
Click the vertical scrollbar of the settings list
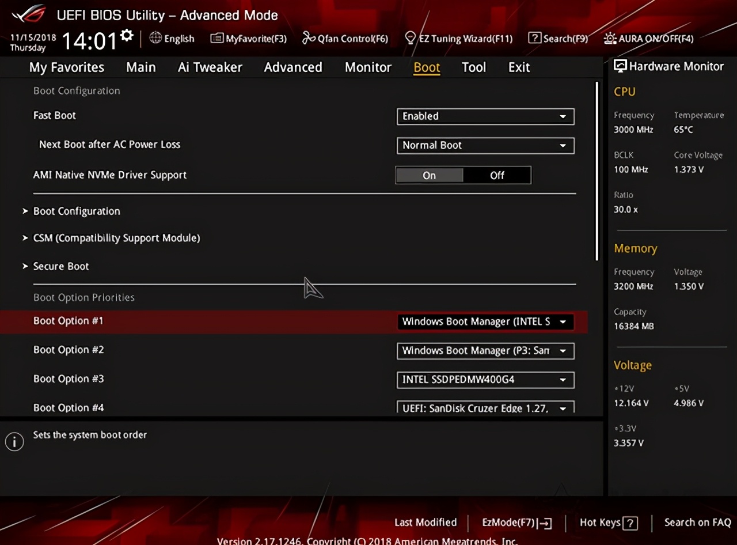pyautogui.click(x=597, y=172)
